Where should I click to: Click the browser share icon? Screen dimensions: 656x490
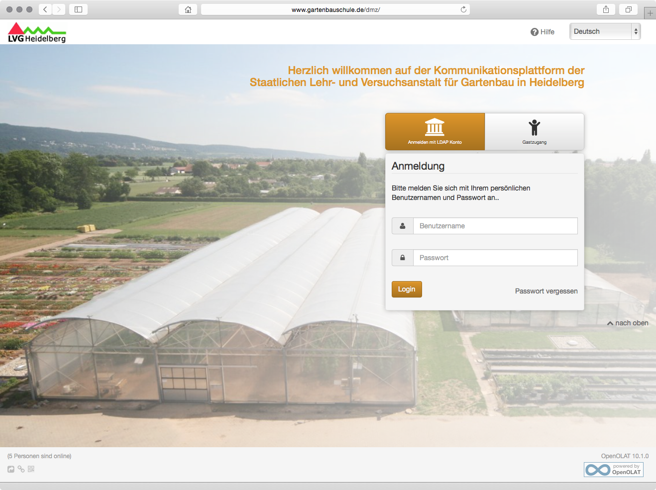[x=606, y=9]
